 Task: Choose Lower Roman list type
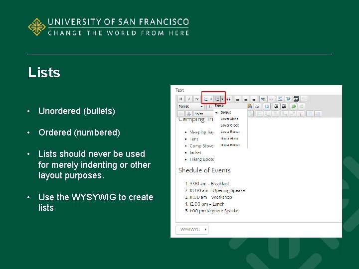pyautogui.click(x=230, y=132)
